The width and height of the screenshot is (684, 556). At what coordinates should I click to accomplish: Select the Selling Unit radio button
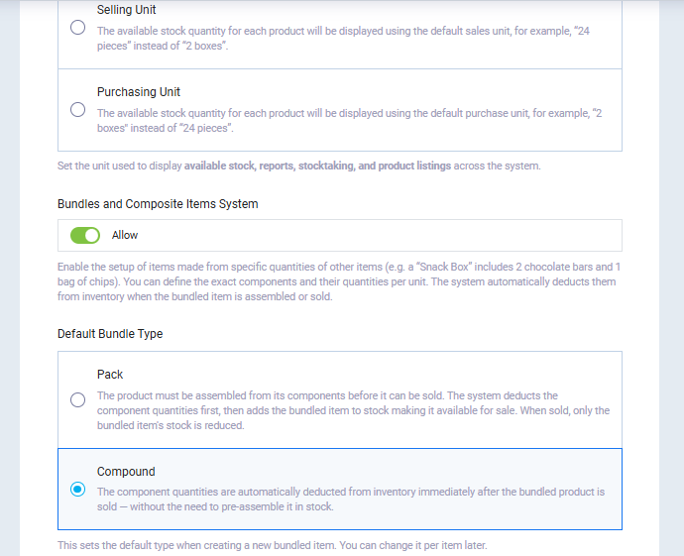(77, 28)
